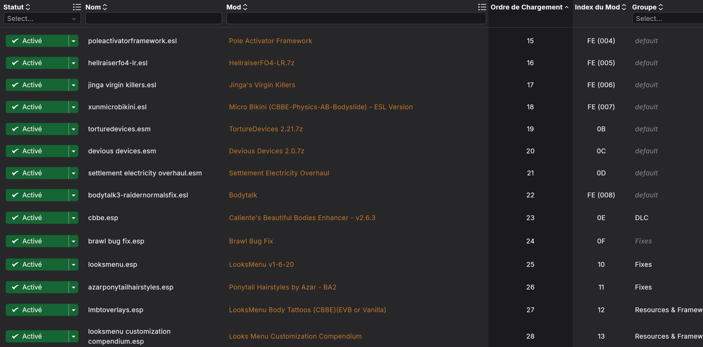Toggle Activé for cbbe.esp
The height and width of the screenshot is (347, 703).
[x=37, y=217]
